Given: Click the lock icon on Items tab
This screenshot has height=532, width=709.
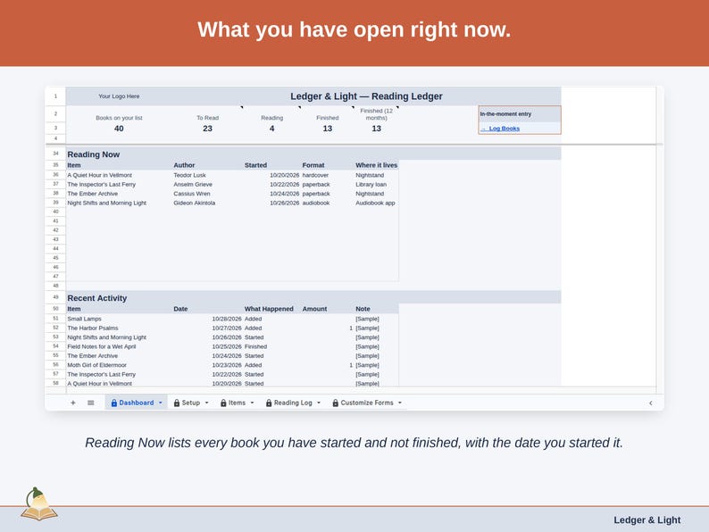Looking at the screenshot, I should 223,403.
